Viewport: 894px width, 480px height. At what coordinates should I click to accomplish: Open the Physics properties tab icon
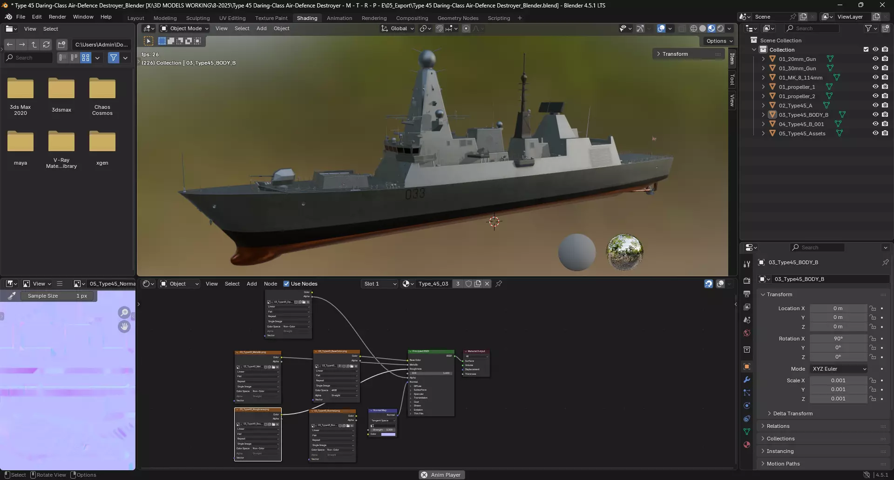coord(747,406)
